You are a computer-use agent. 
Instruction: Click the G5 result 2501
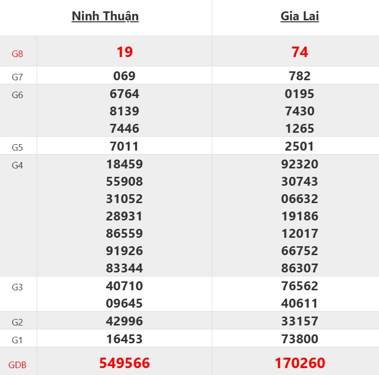pos(300,147)
